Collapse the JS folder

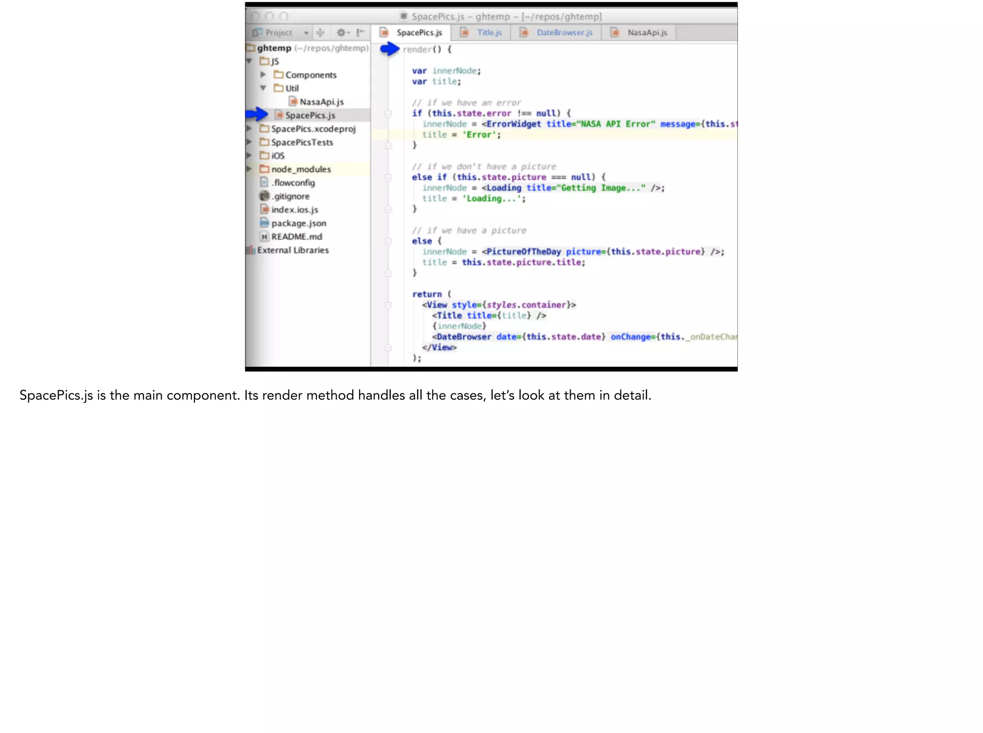[x=250, y=61]
